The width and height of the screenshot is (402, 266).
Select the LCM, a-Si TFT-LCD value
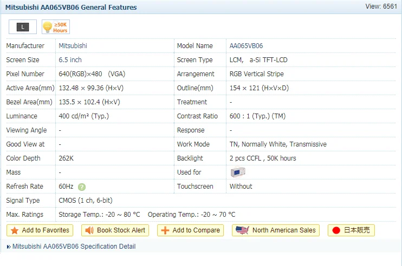pyautogui.click(x=258, y=60)
